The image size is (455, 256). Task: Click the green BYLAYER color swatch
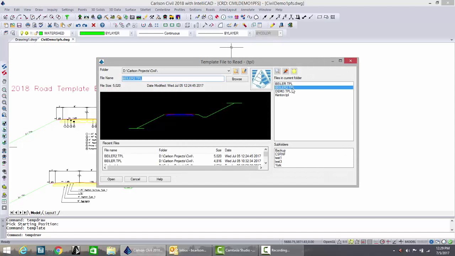click(x=92, y=33)
